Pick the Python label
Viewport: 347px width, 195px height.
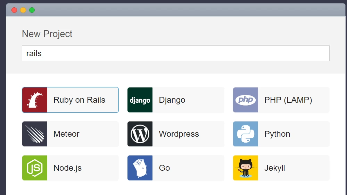coord(277,134)
